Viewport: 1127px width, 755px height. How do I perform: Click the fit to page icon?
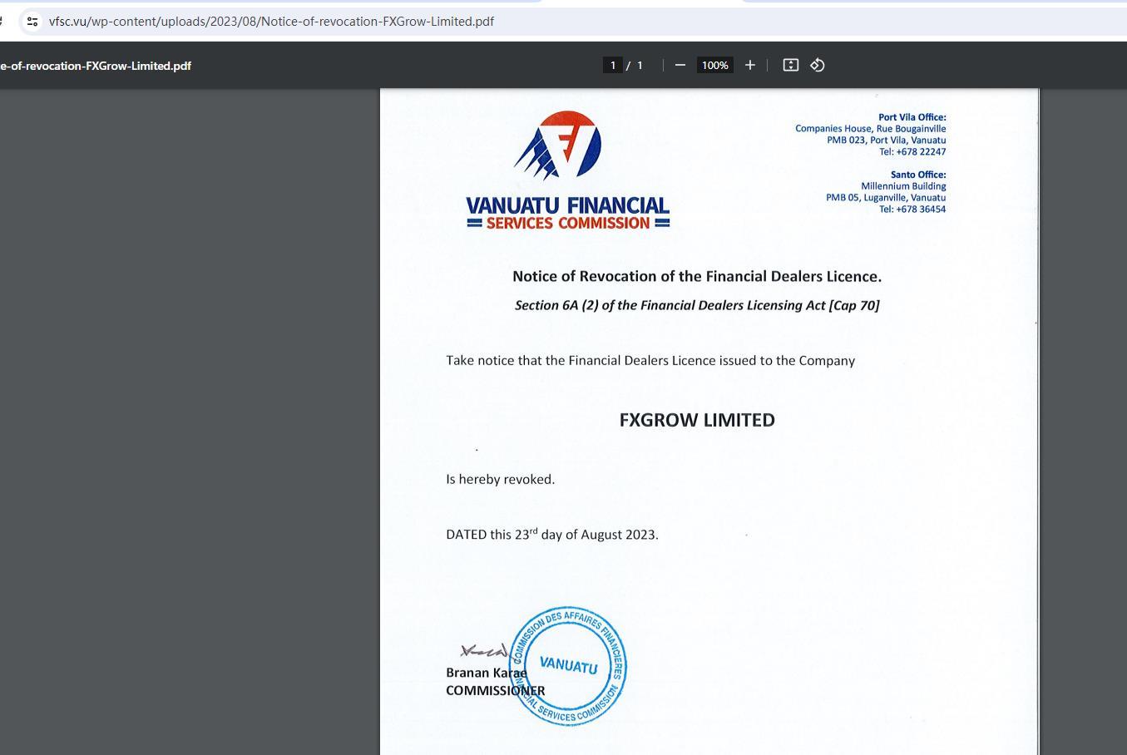coord(790,65)
